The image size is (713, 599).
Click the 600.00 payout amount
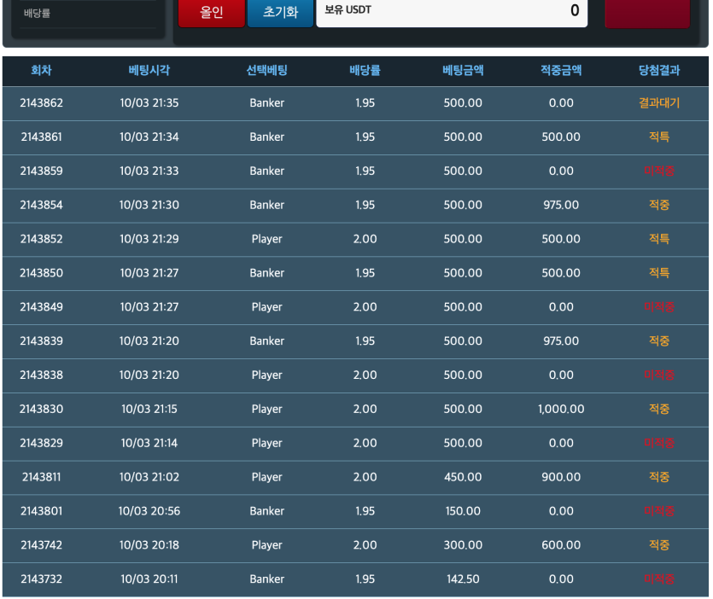561,546
